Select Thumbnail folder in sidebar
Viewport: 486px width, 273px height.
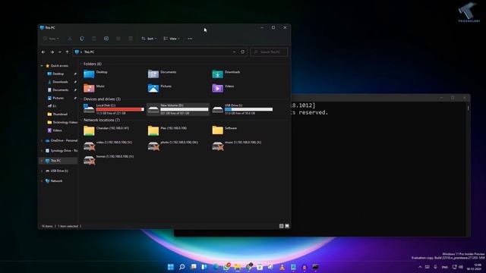[60, 114]
